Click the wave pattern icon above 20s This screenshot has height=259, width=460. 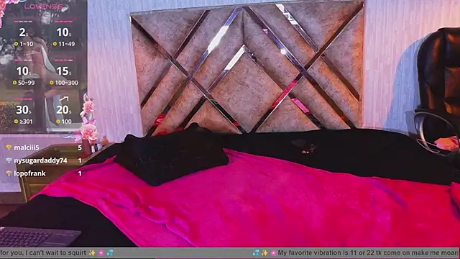[x=64, y=99]
